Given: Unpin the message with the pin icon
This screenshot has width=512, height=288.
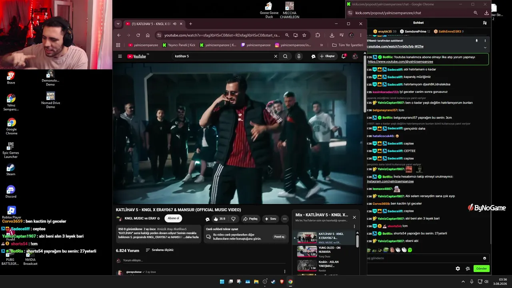Looking at the screenshot, I should click(477, 41).
